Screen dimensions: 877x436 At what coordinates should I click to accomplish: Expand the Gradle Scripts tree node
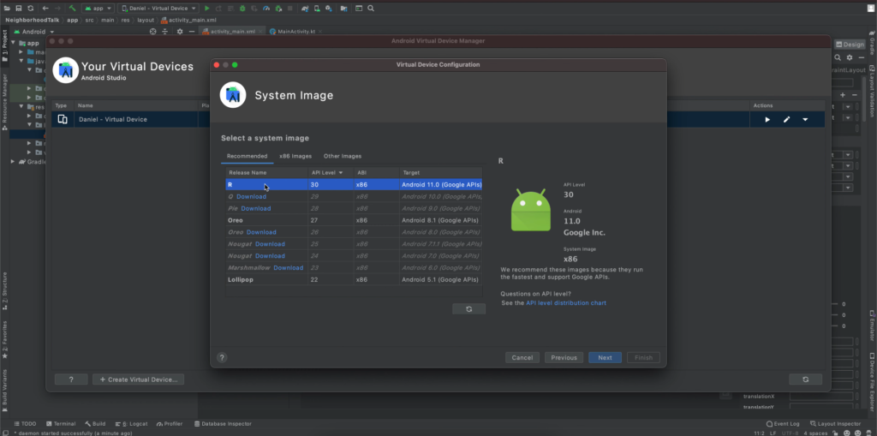13,162
